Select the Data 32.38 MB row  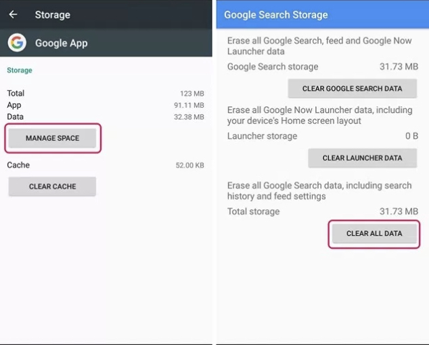click(105, 117)
